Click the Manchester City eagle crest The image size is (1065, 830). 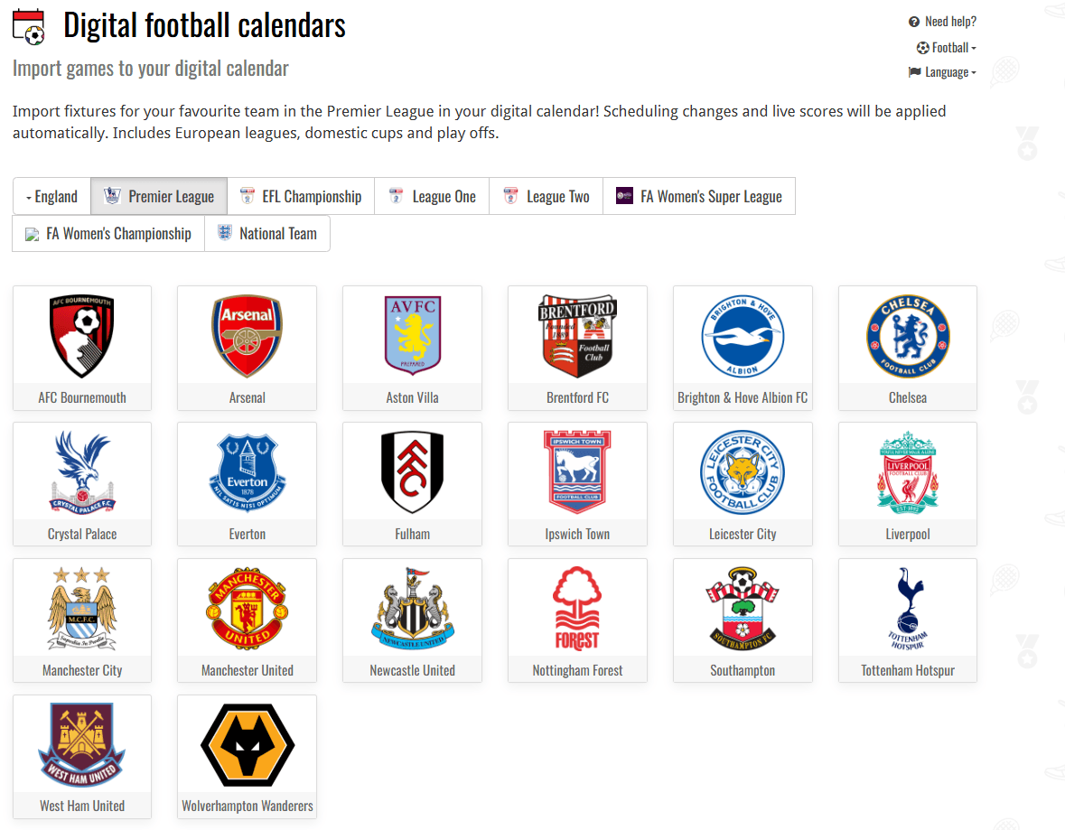tap(81, 608)
